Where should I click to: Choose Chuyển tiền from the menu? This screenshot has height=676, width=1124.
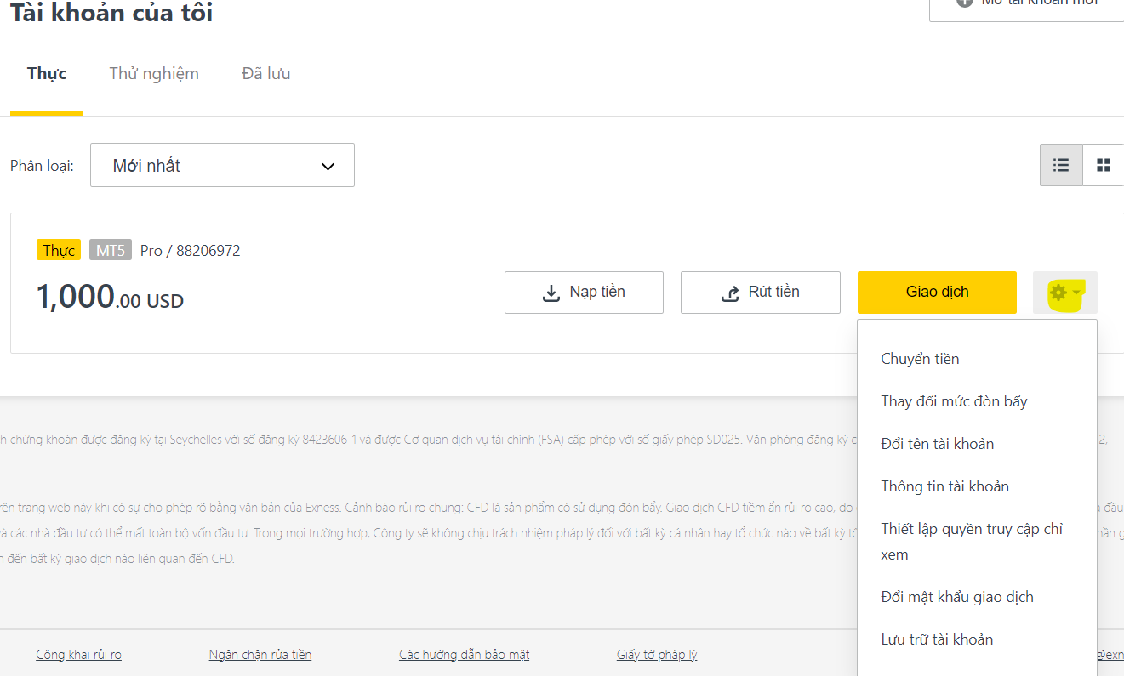[920, 359]
